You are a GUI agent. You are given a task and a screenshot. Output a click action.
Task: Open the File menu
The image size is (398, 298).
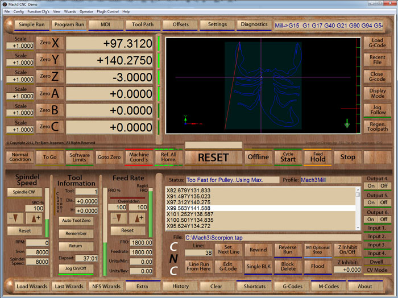(x=7, y=11)
